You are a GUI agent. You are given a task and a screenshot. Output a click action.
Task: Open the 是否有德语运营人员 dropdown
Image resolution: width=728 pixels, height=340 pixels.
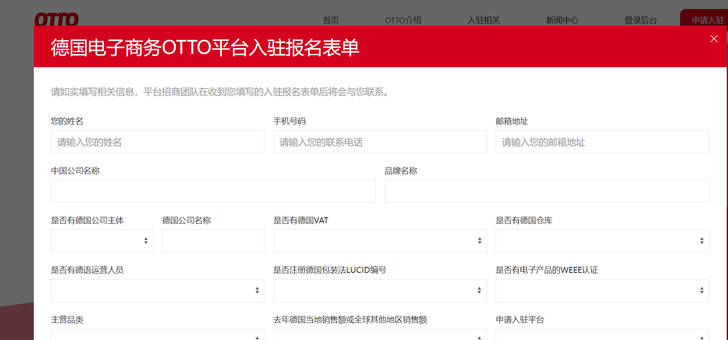(157, 291)
